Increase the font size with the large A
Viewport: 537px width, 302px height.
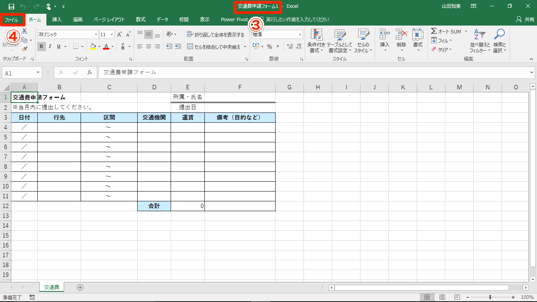[120, 35]
